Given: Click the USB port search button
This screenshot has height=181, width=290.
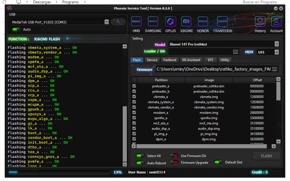Looking at the screenshot, I should coord(118,22).
